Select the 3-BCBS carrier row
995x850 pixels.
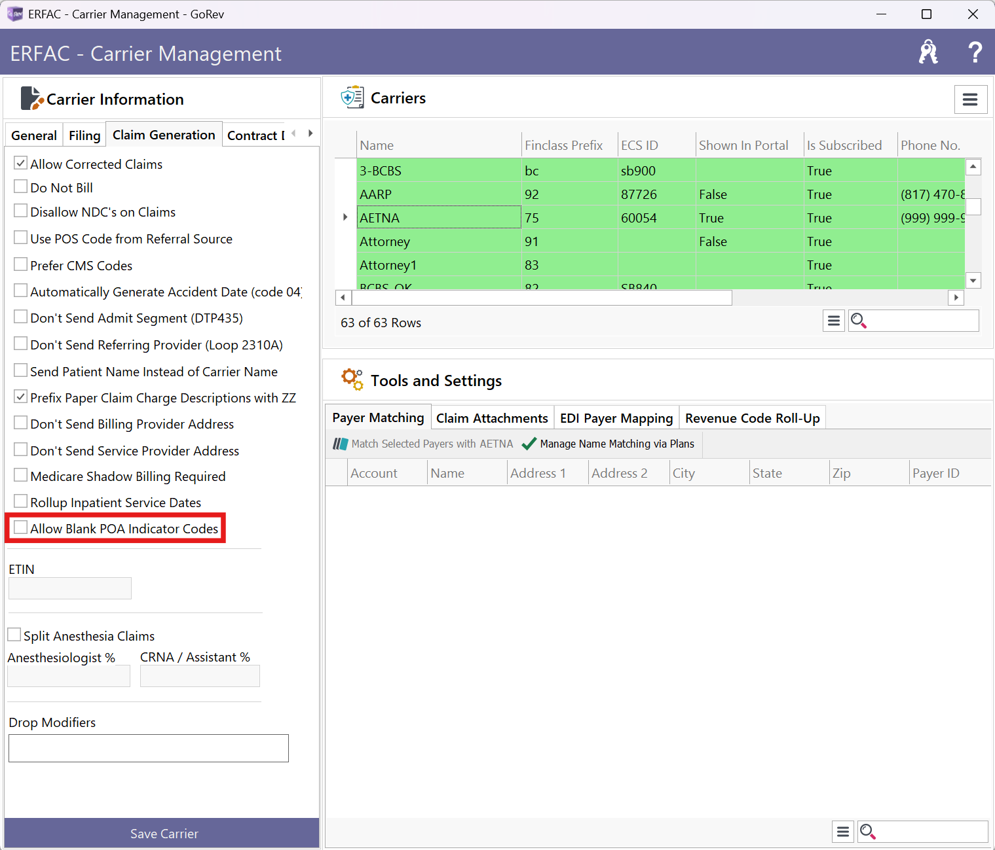click(662, 171)
